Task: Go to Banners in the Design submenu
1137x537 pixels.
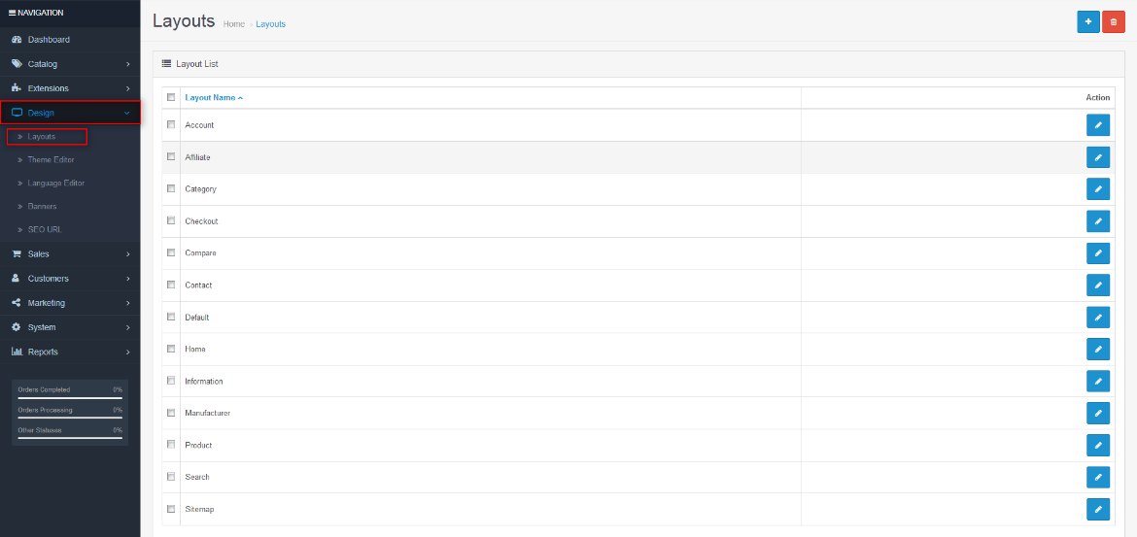Action: click(x=42, y=207)
